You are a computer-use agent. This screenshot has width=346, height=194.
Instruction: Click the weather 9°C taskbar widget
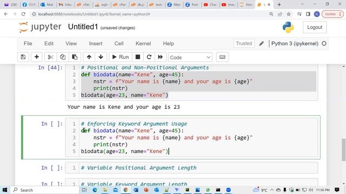260,190
